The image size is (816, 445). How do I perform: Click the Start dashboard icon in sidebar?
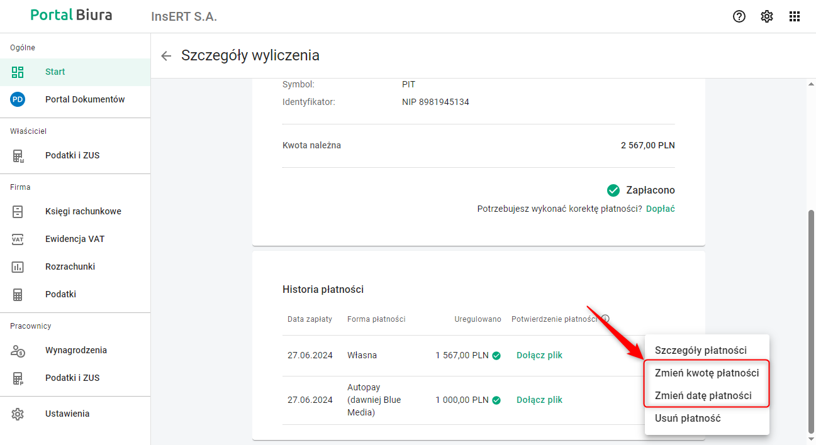18,72
